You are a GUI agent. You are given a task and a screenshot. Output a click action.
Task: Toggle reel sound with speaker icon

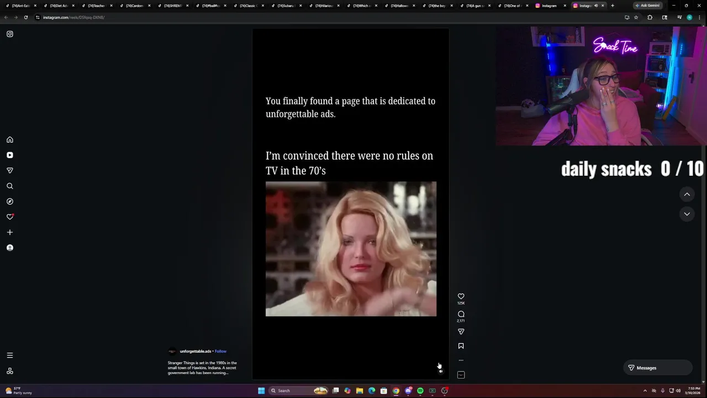441,371
